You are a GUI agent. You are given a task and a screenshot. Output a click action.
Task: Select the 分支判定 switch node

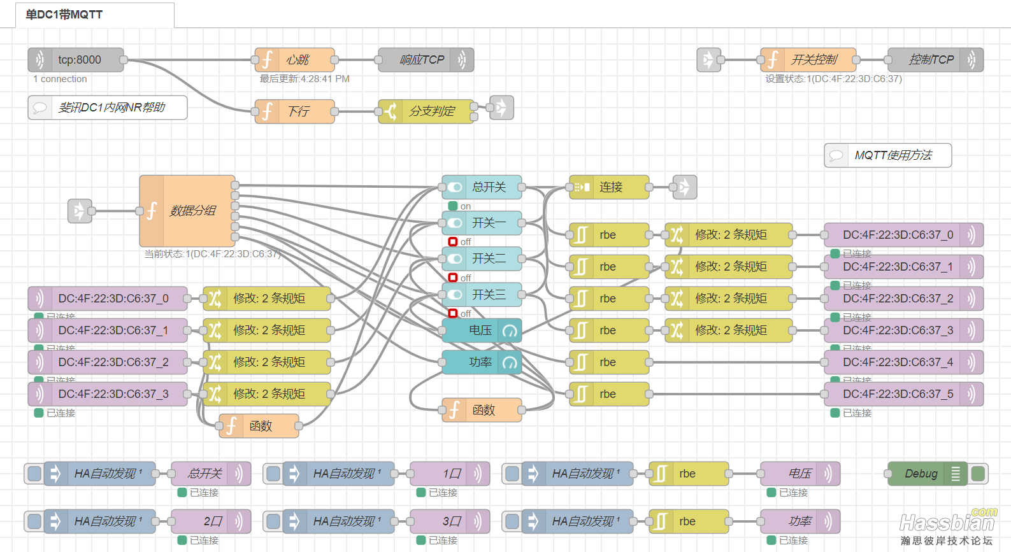[x=426, y=111]
